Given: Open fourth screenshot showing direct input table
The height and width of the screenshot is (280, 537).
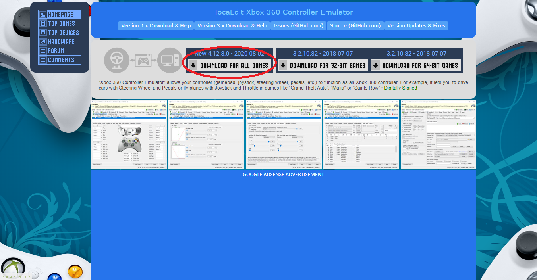Looking at the screenshot, I should [x=361, y=134].
